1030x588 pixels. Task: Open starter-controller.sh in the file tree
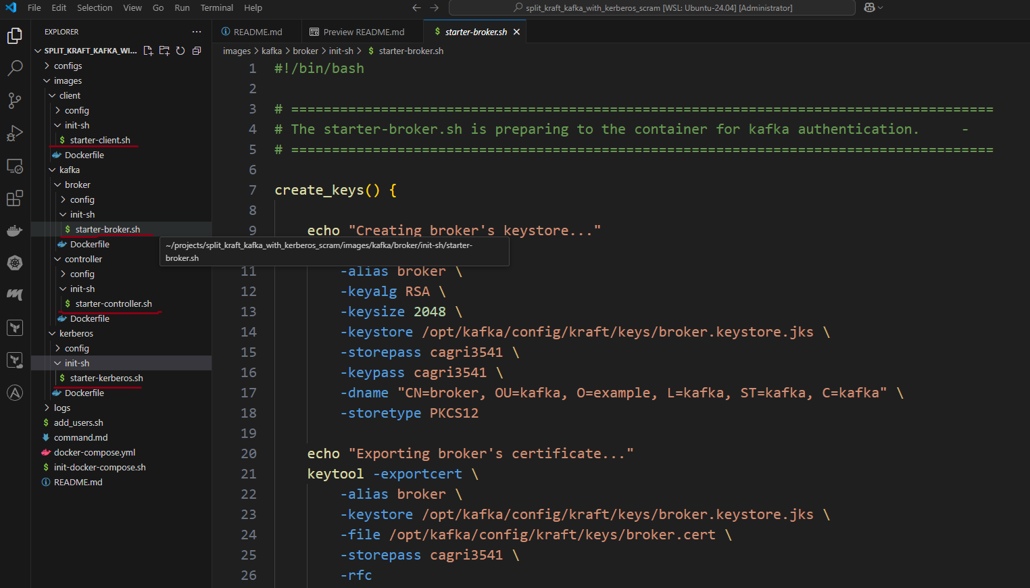point(114,303)
